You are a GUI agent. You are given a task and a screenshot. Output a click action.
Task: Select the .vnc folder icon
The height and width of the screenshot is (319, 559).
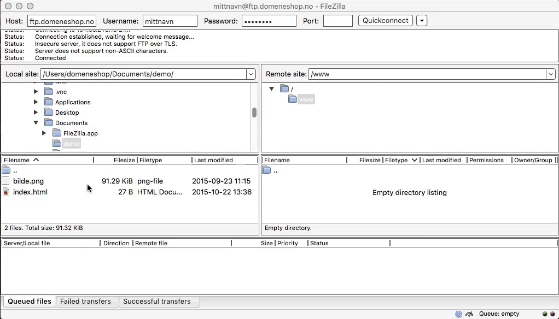coord(49,92)
